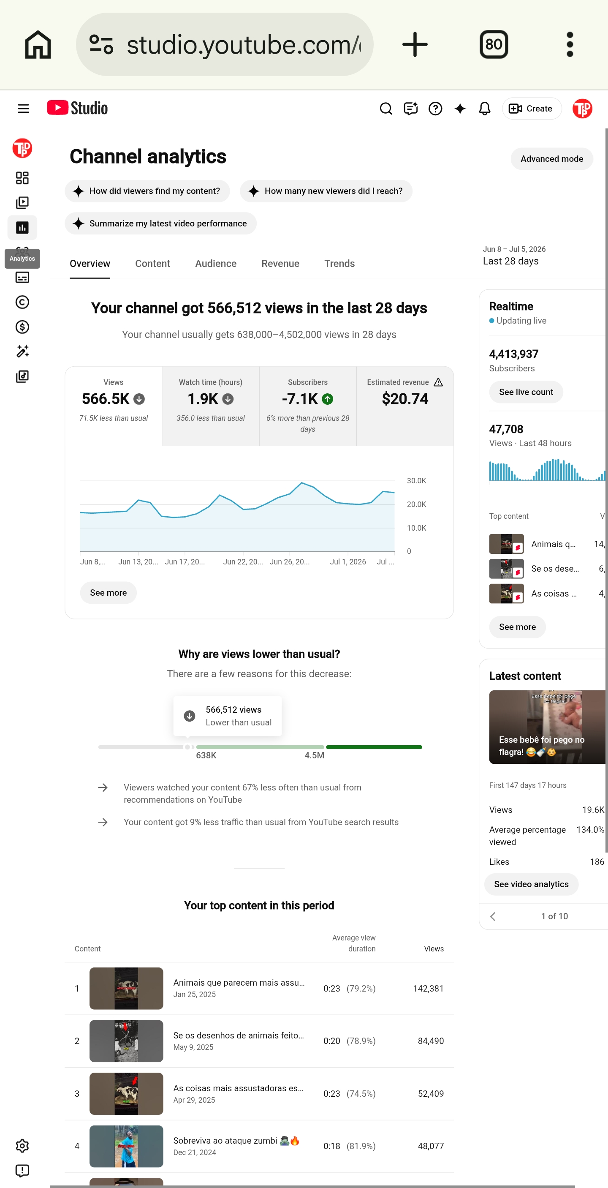Open the Studio hamburger navigation menu

[23, 109]
